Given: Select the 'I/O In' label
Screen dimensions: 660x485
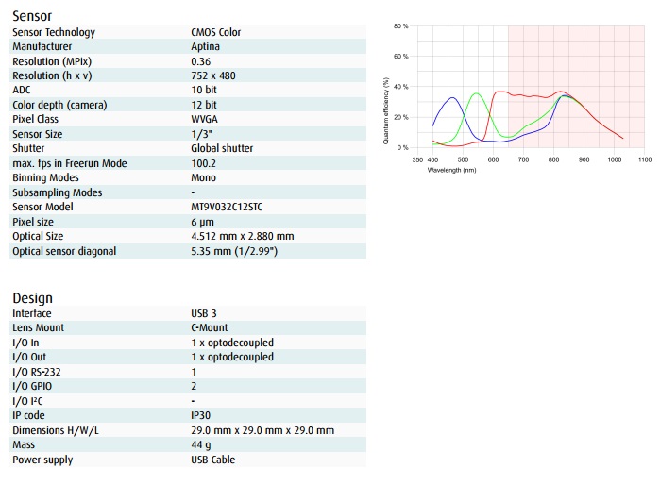Looking at the screenshot, I should click(25, 343).
